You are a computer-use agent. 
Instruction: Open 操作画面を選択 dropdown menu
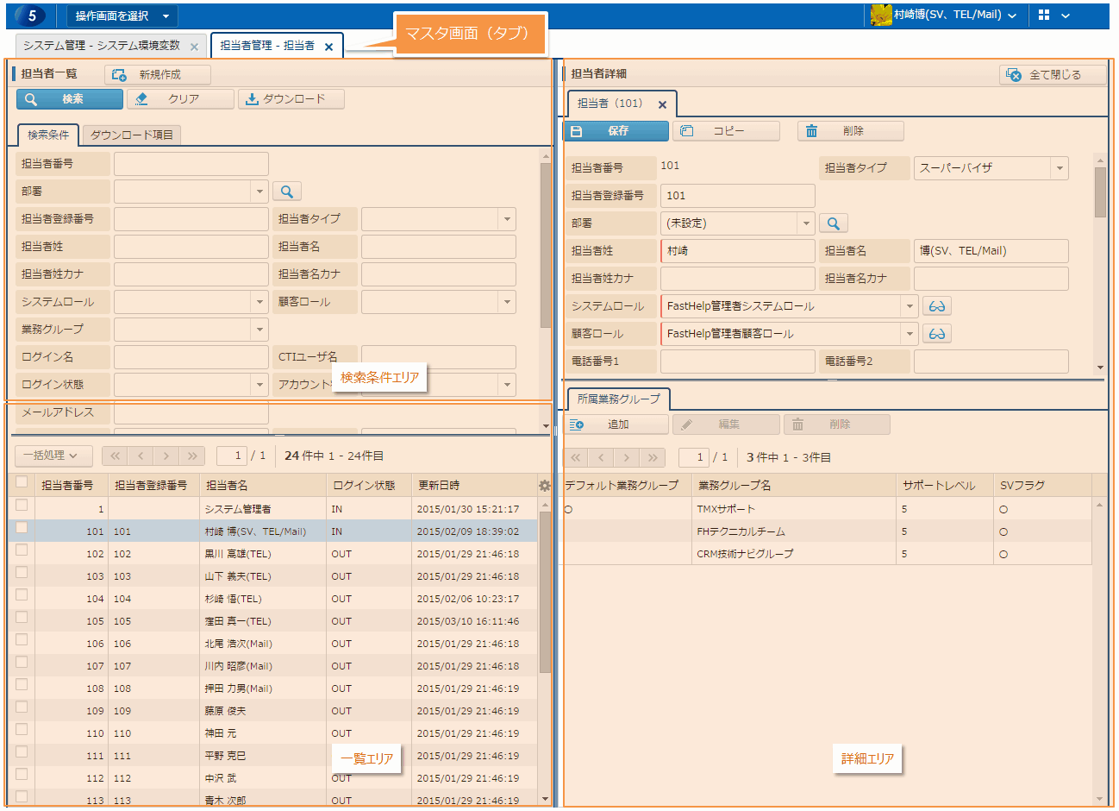click(x=122, y=16)
